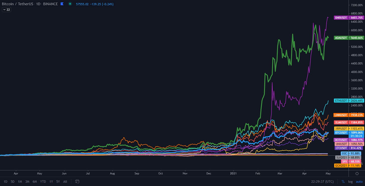Select the 6M time range
The width and height of the screenshot is (365, 186).
35,181
